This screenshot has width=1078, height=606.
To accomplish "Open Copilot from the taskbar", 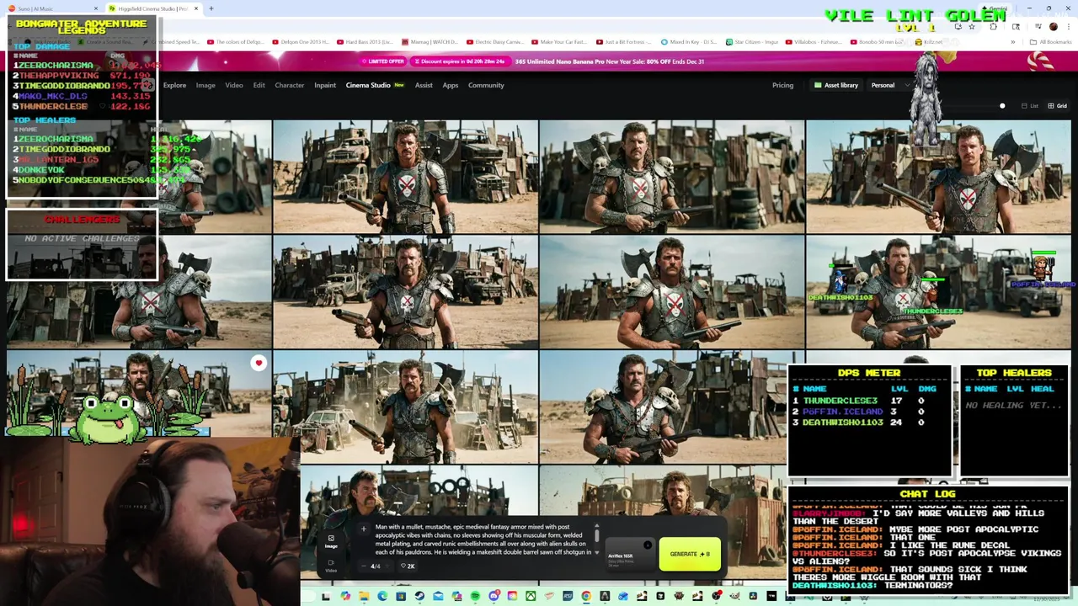I will [345, 596].
